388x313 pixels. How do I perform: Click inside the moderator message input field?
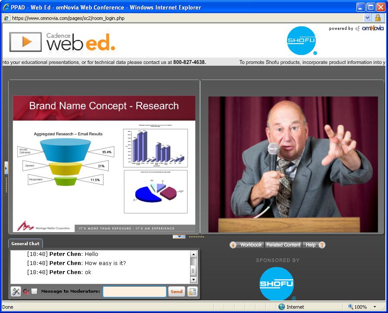click(x=134, y=291)
